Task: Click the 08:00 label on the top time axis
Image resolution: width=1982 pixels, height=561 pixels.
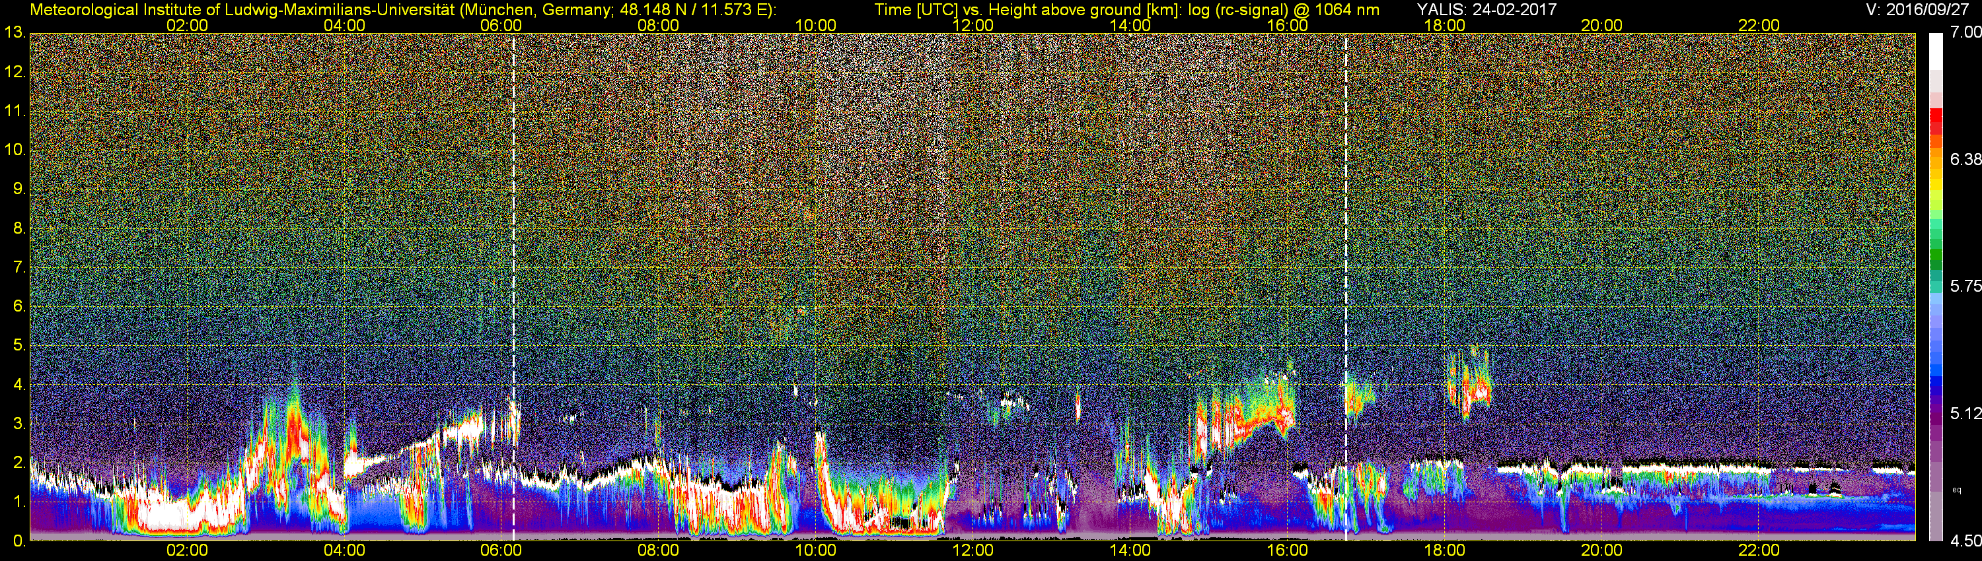Action: (x=658, y=25)
